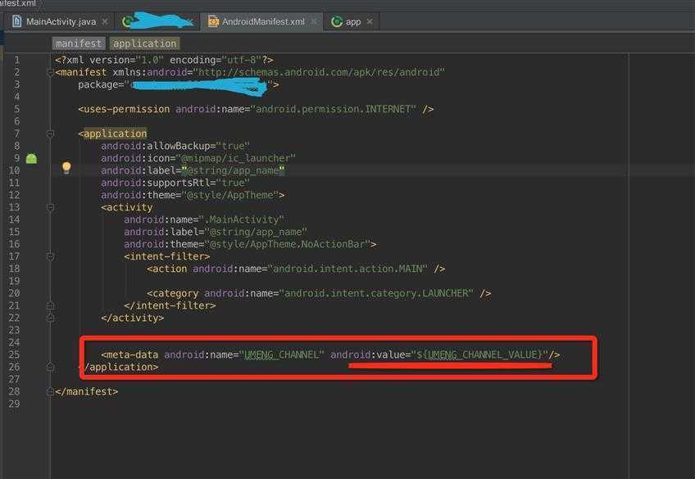Click the MainActivity.java file icon
The width and height of the screenshot is (695, 479).
pyautogui.click(x=17, y=21)
